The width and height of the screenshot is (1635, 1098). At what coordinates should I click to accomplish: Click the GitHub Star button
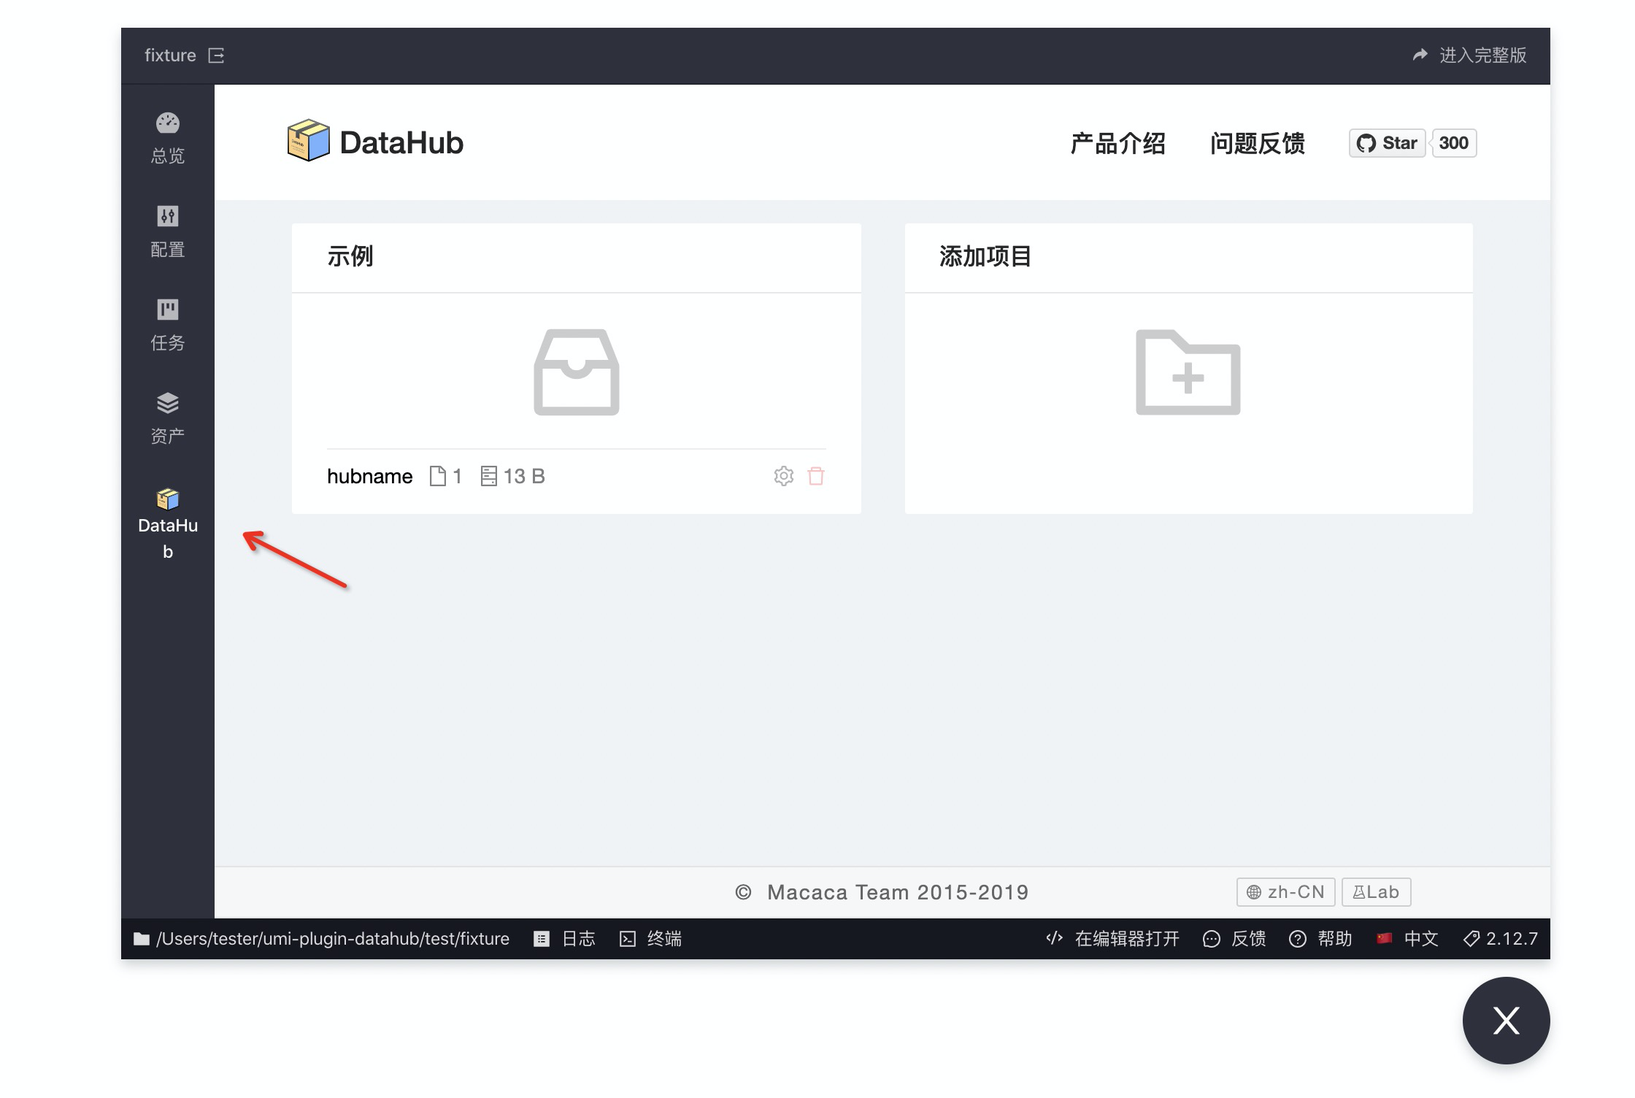pos(1387,143)
